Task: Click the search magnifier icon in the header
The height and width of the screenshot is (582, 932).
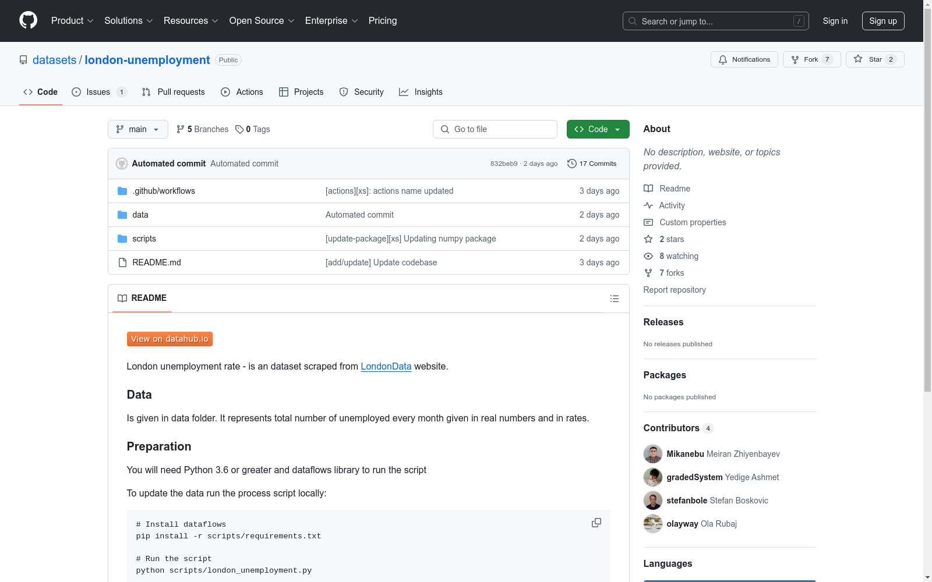Action: tap(633, 21)
